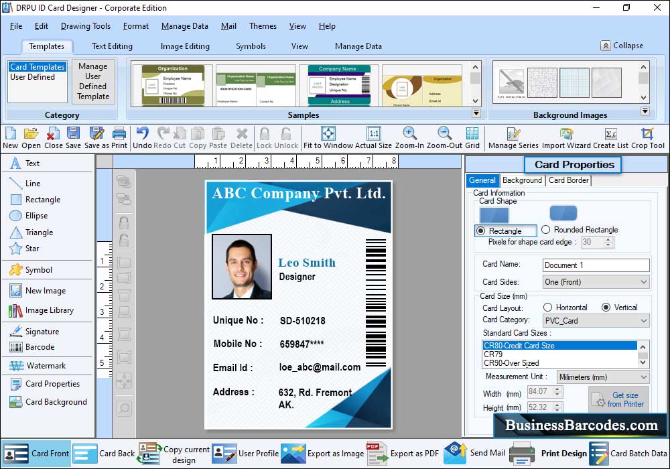This screenshot has width=670, height=469.
Task: Click Get size from Printer button
Action: coord(618,399)
